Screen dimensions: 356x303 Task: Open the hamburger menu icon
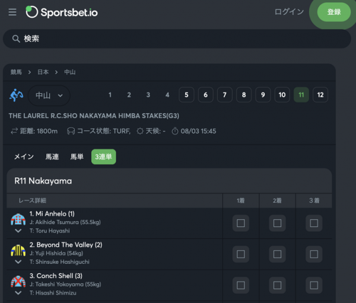click(x=12, y=12)
